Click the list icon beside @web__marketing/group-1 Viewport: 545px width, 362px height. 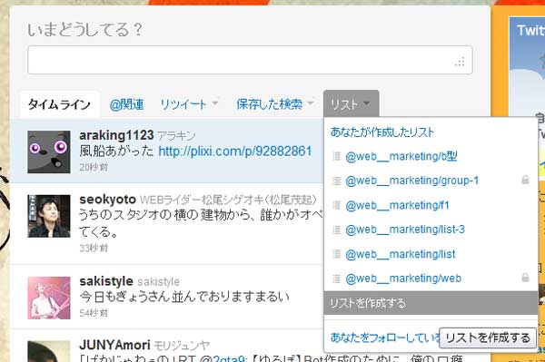click(x=336, y=181)
